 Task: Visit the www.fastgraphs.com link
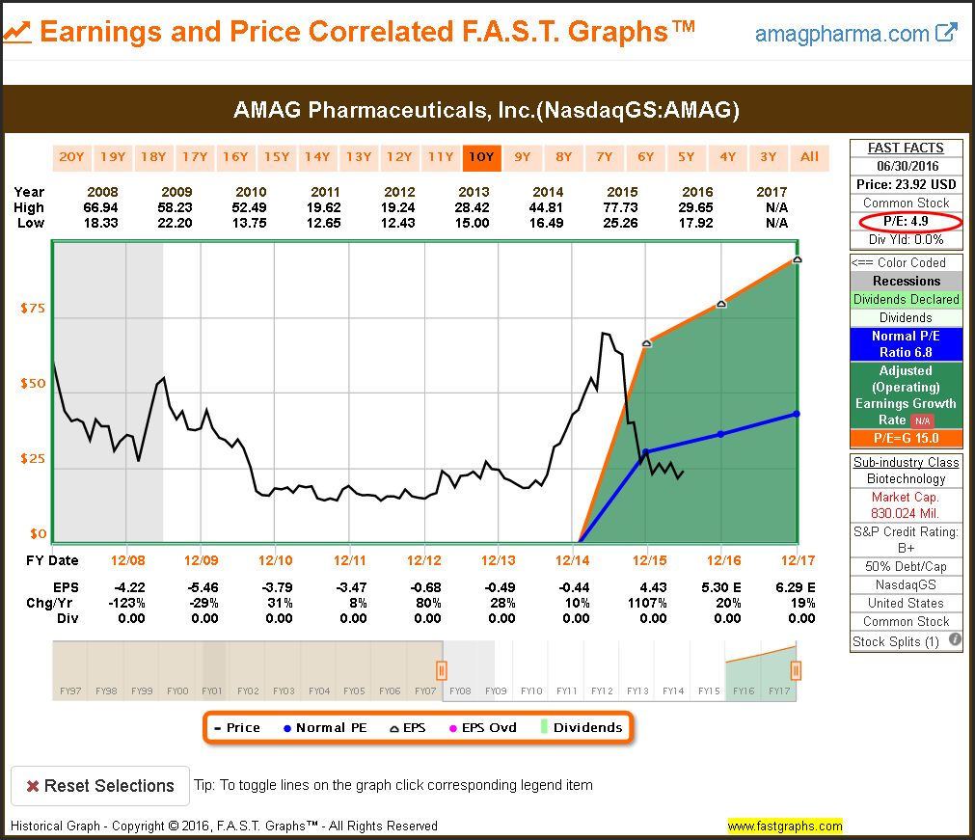point(784,826)
